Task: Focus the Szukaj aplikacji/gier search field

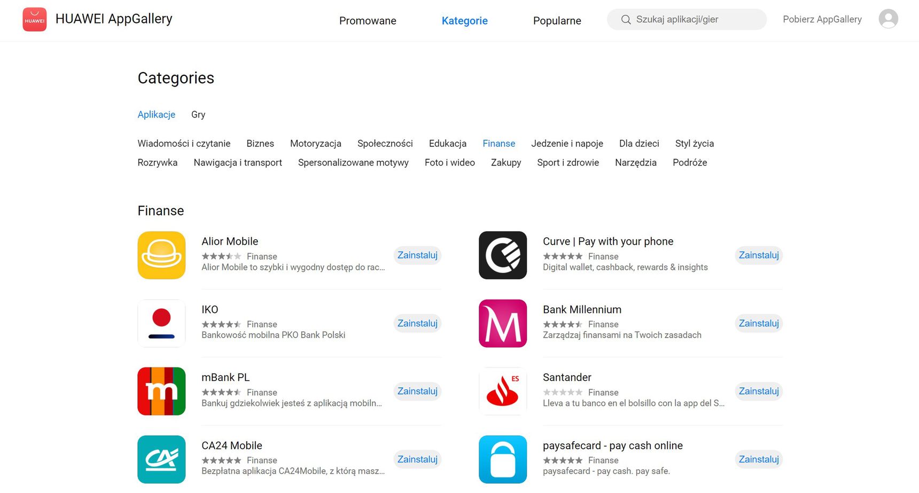Action: coord(687,19)
